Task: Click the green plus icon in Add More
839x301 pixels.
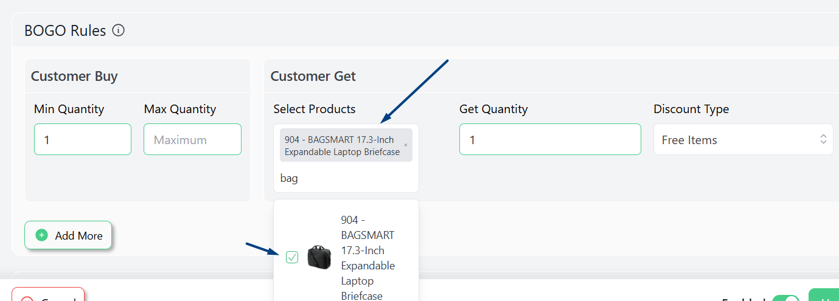Action: (x=41, y=235)
